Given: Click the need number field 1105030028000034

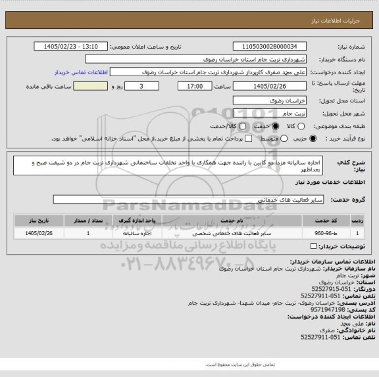Looking at the screenshot, I should tap(270, 47).
